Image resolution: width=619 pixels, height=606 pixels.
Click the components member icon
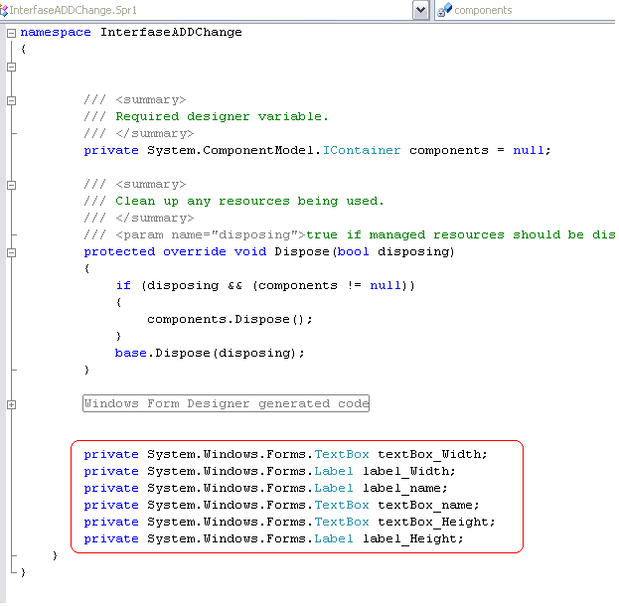(x=444, y=10)
